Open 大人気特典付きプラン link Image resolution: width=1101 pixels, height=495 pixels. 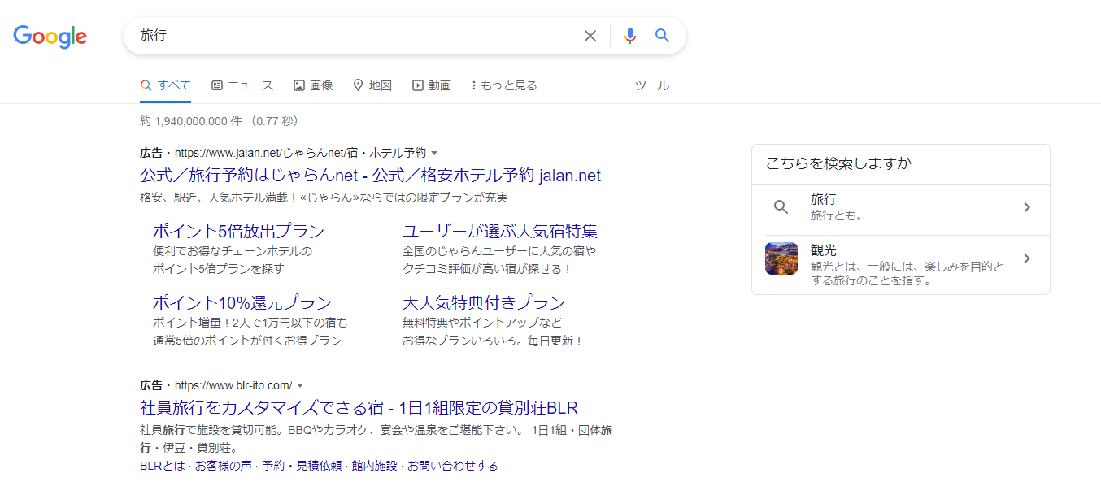pyautogui.click(x=484, y=303)
